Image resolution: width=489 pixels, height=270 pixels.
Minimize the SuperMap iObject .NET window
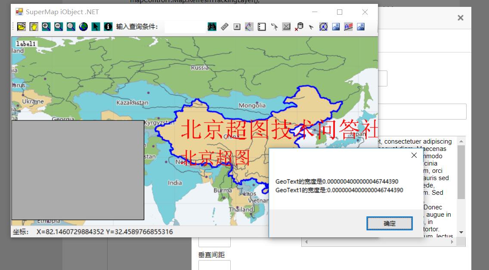click(315, 12)
